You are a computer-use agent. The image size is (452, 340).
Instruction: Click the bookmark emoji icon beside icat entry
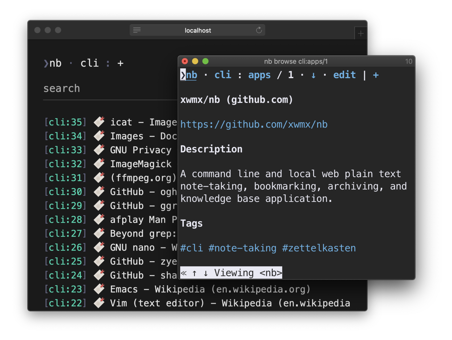(x=99, y=122)
